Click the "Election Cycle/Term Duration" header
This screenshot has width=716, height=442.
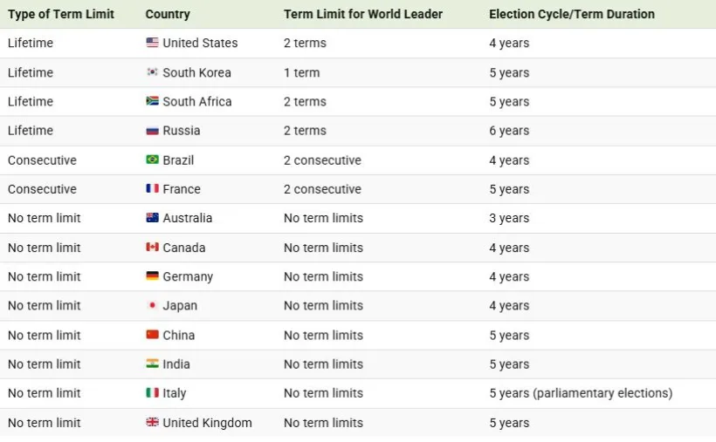[571, 14]
